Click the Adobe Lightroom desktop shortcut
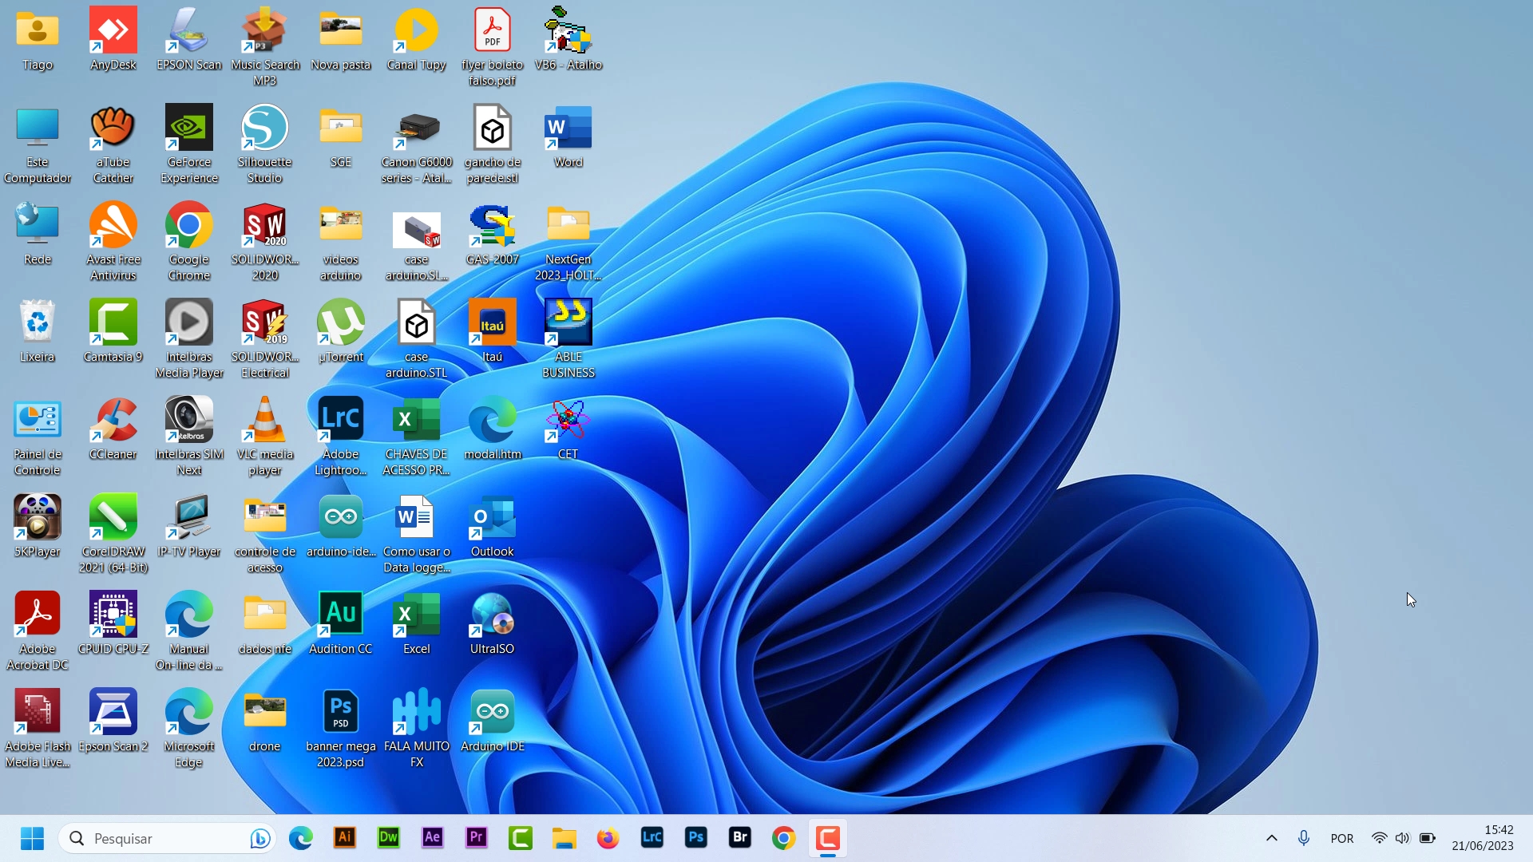This screenshot has width=1533, height=862. (x=340, y=437)
